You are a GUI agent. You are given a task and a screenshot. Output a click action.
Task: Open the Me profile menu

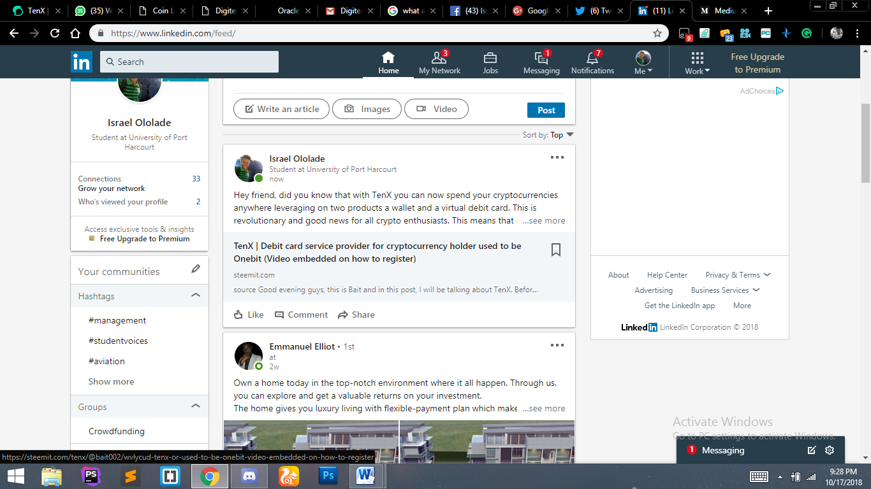(643, 63)
